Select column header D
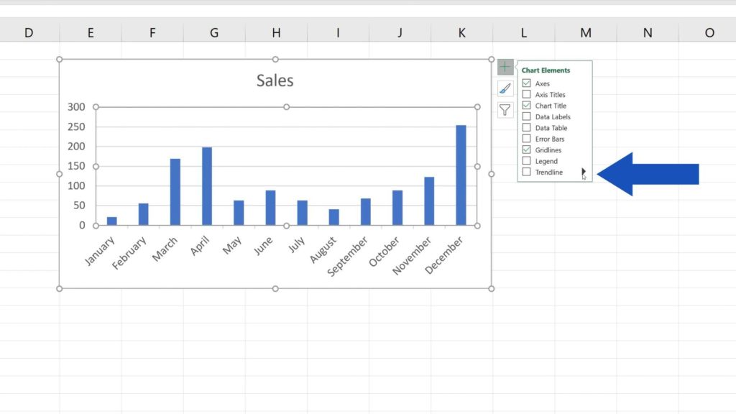The height and width of the screenshot is (414, 736). pyautogui.click(x=29, y=32)
